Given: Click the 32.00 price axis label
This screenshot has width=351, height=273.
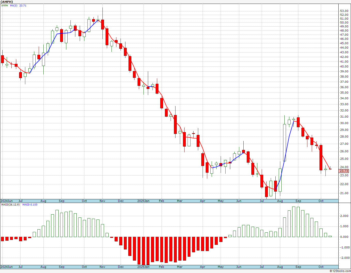Looking at the screenshot, I should 344,110.
